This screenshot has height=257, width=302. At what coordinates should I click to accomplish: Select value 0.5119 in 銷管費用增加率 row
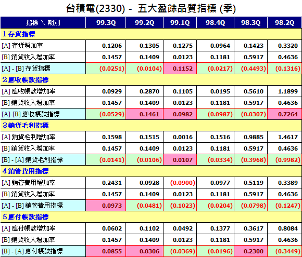[x=254, y=183]
